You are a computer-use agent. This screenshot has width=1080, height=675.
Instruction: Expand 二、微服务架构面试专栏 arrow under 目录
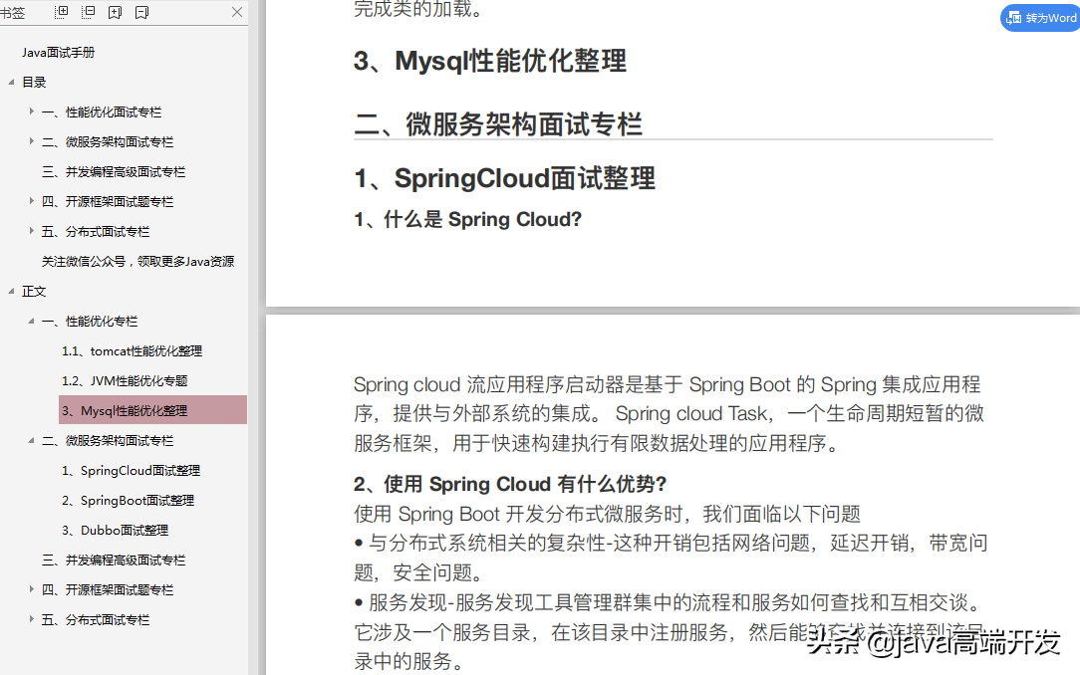31,141
